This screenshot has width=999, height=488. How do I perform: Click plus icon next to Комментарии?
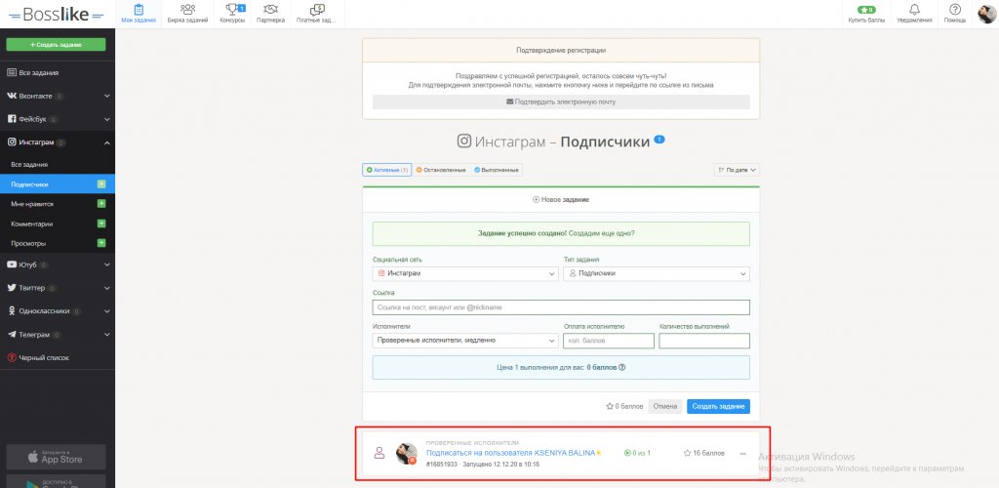(101, 224)
